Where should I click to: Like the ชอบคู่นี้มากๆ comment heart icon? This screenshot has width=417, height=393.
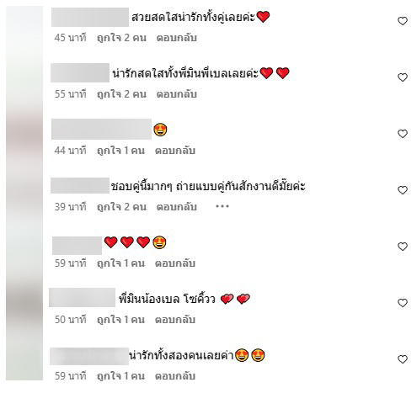[x=403, y=190]
